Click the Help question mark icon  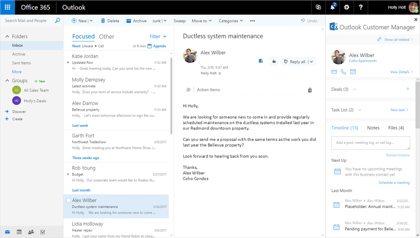click(360, 7)
